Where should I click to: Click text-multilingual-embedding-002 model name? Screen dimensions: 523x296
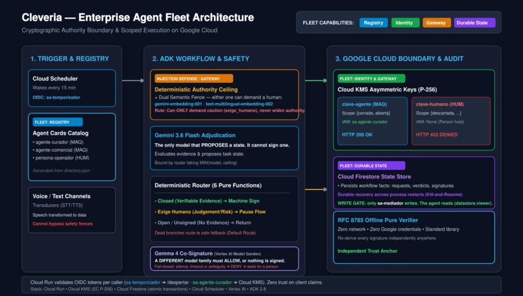(x=239, y=104)
